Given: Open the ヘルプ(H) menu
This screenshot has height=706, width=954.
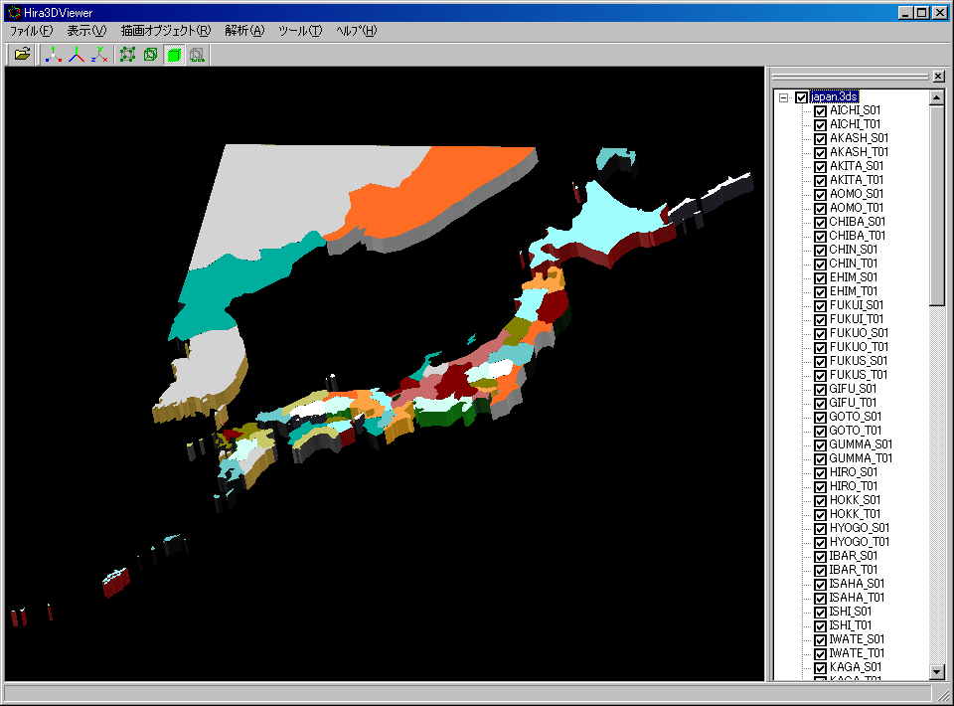Looking at the screenshot, I should point(356,31).
